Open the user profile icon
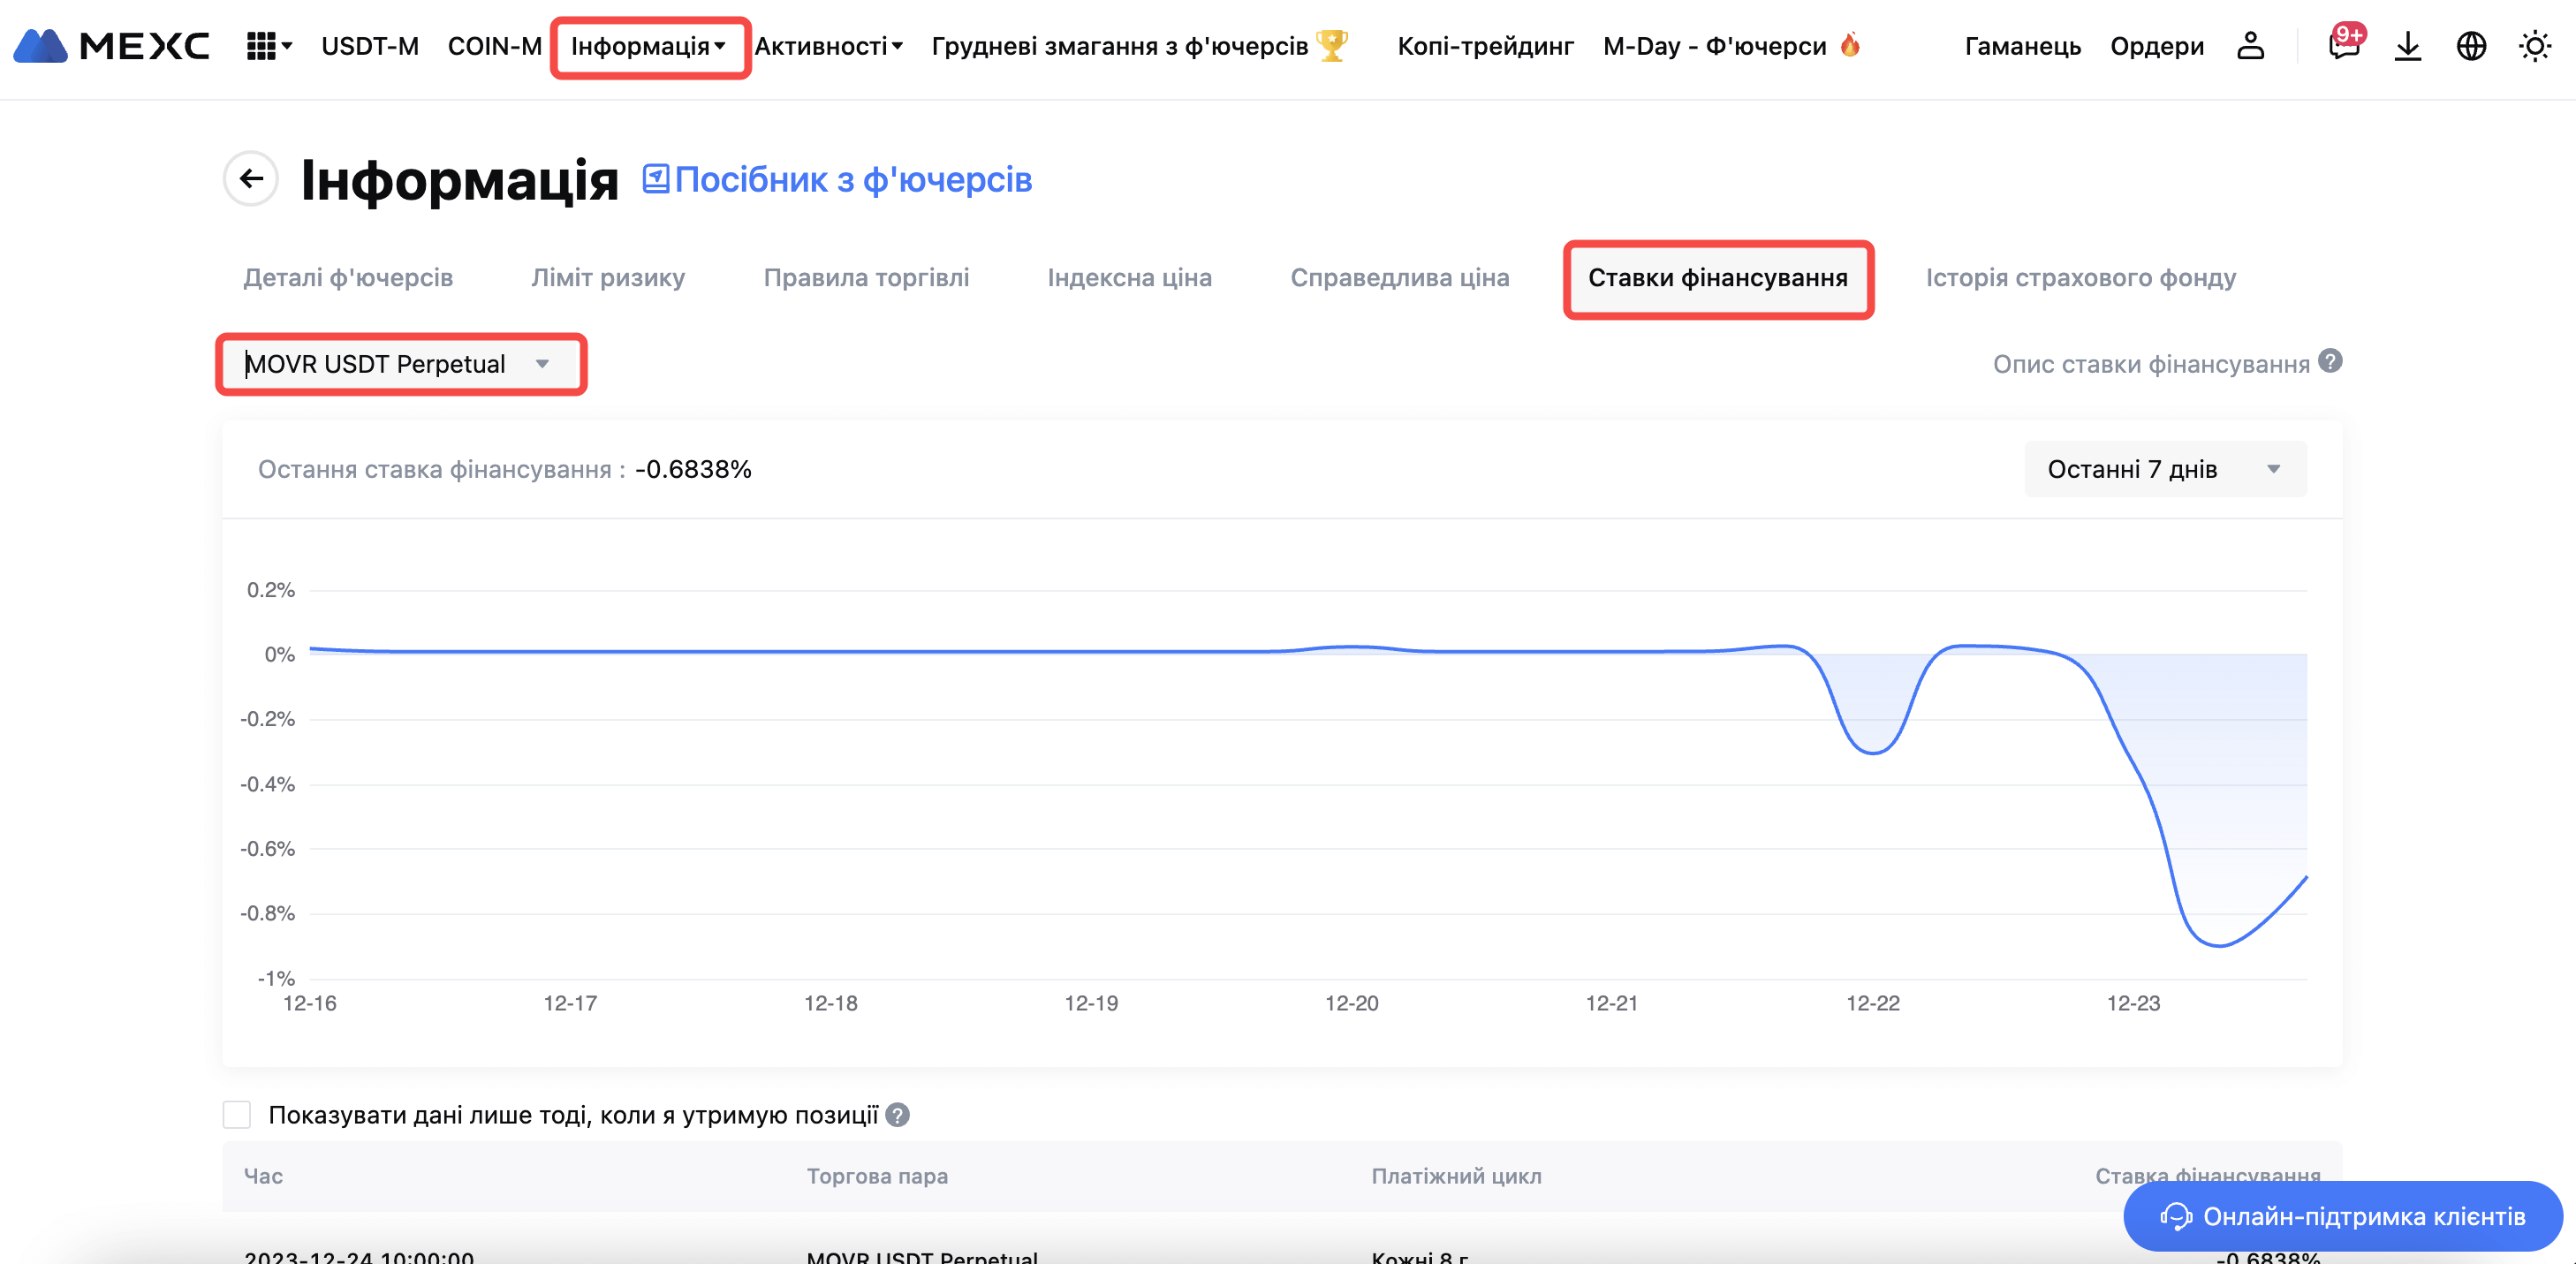Viewport: 2576px width, 1264px height. click(x=2250, y=46)
